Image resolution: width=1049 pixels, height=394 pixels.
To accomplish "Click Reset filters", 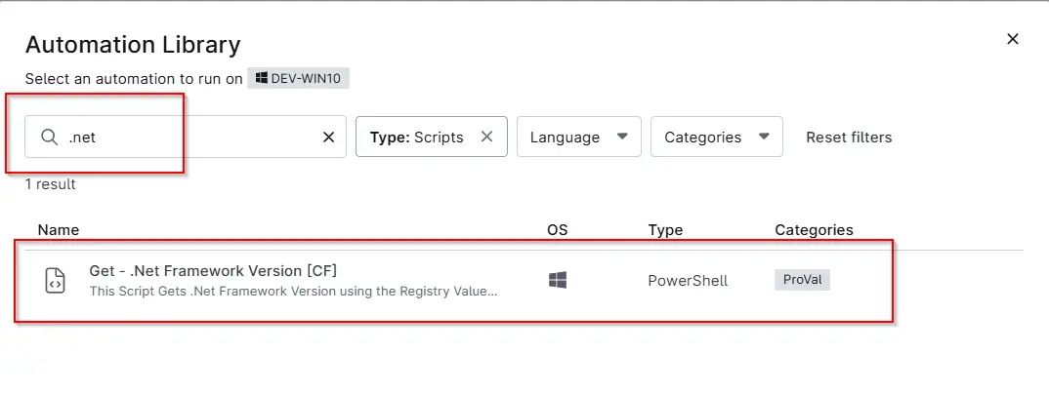I will pyautogui.click(x=849, y=137).
